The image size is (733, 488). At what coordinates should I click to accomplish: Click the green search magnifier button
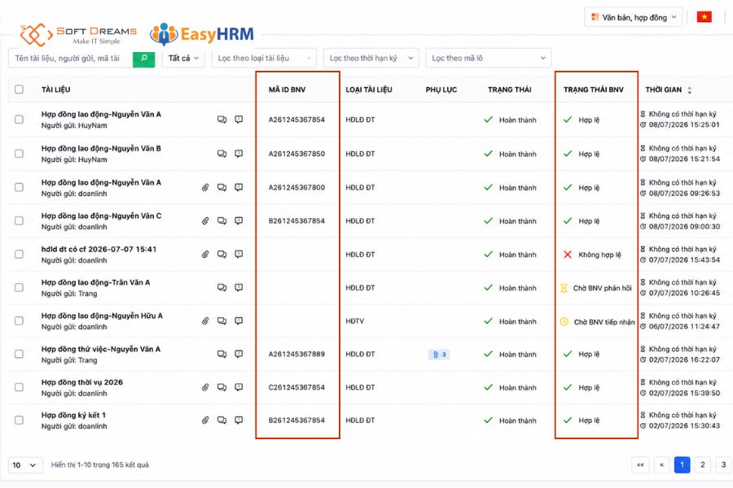click(143, 59)
